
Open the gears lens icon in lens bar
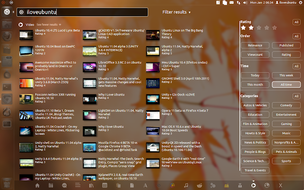213,186
